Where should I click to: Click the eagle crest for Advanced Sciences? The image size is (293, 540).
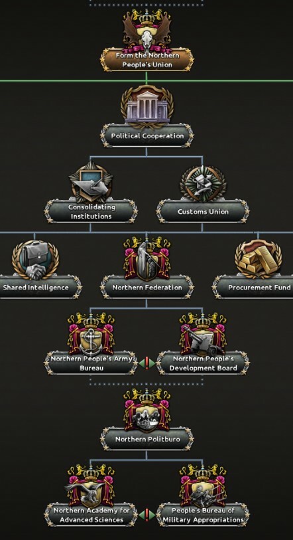91,486
